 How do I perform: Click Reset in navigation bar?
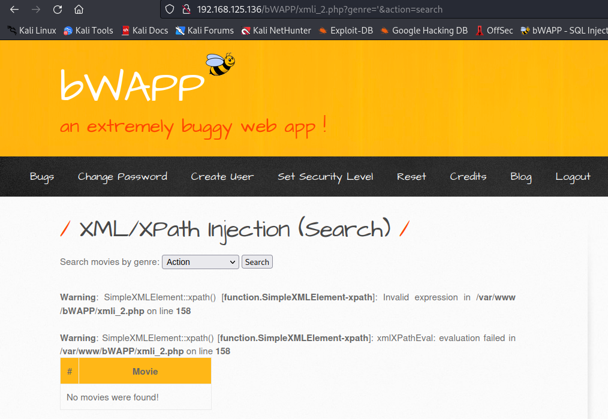[411, 177]
